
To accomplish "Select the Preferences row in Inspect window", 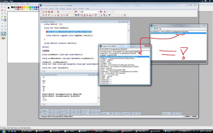I will point(125,72).
